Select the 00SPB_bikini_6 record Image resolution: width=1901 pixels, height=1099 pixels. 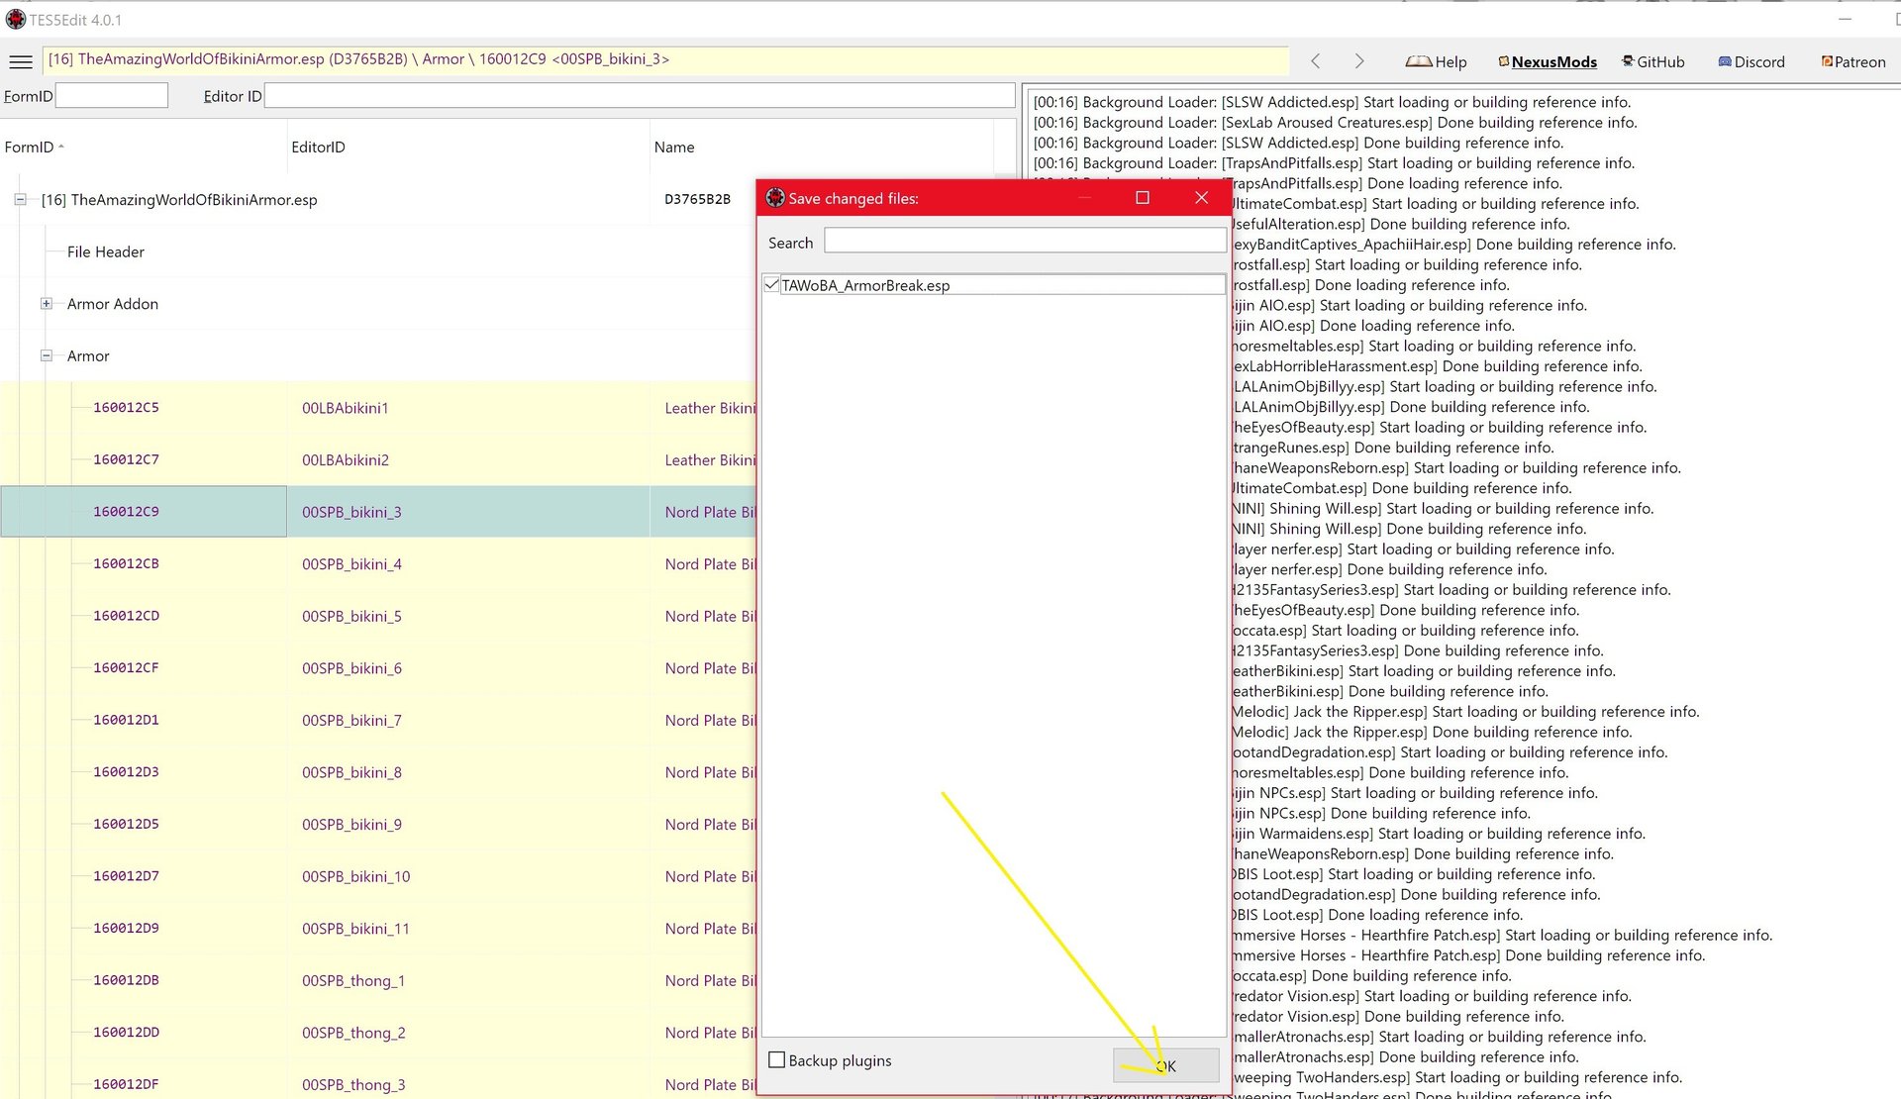coord(351,668)
